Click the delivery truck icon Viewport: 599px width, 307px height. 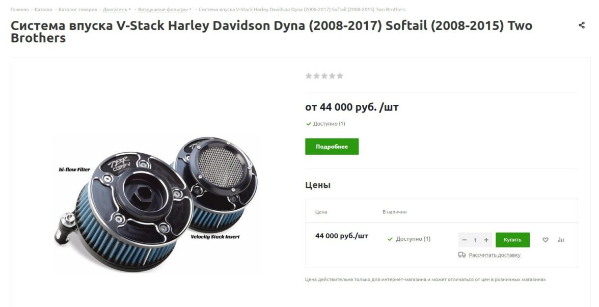pyautogui.click(x=462, y=255)
